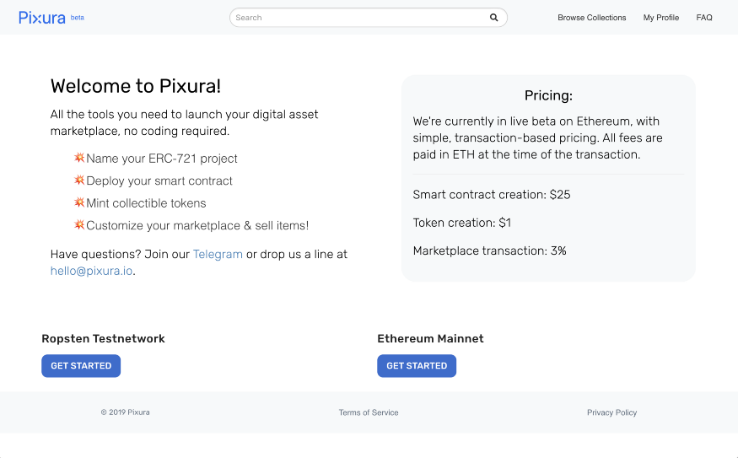
Task: Click the spark icon beside Deploy your smart contract
Action: [79, 181]
